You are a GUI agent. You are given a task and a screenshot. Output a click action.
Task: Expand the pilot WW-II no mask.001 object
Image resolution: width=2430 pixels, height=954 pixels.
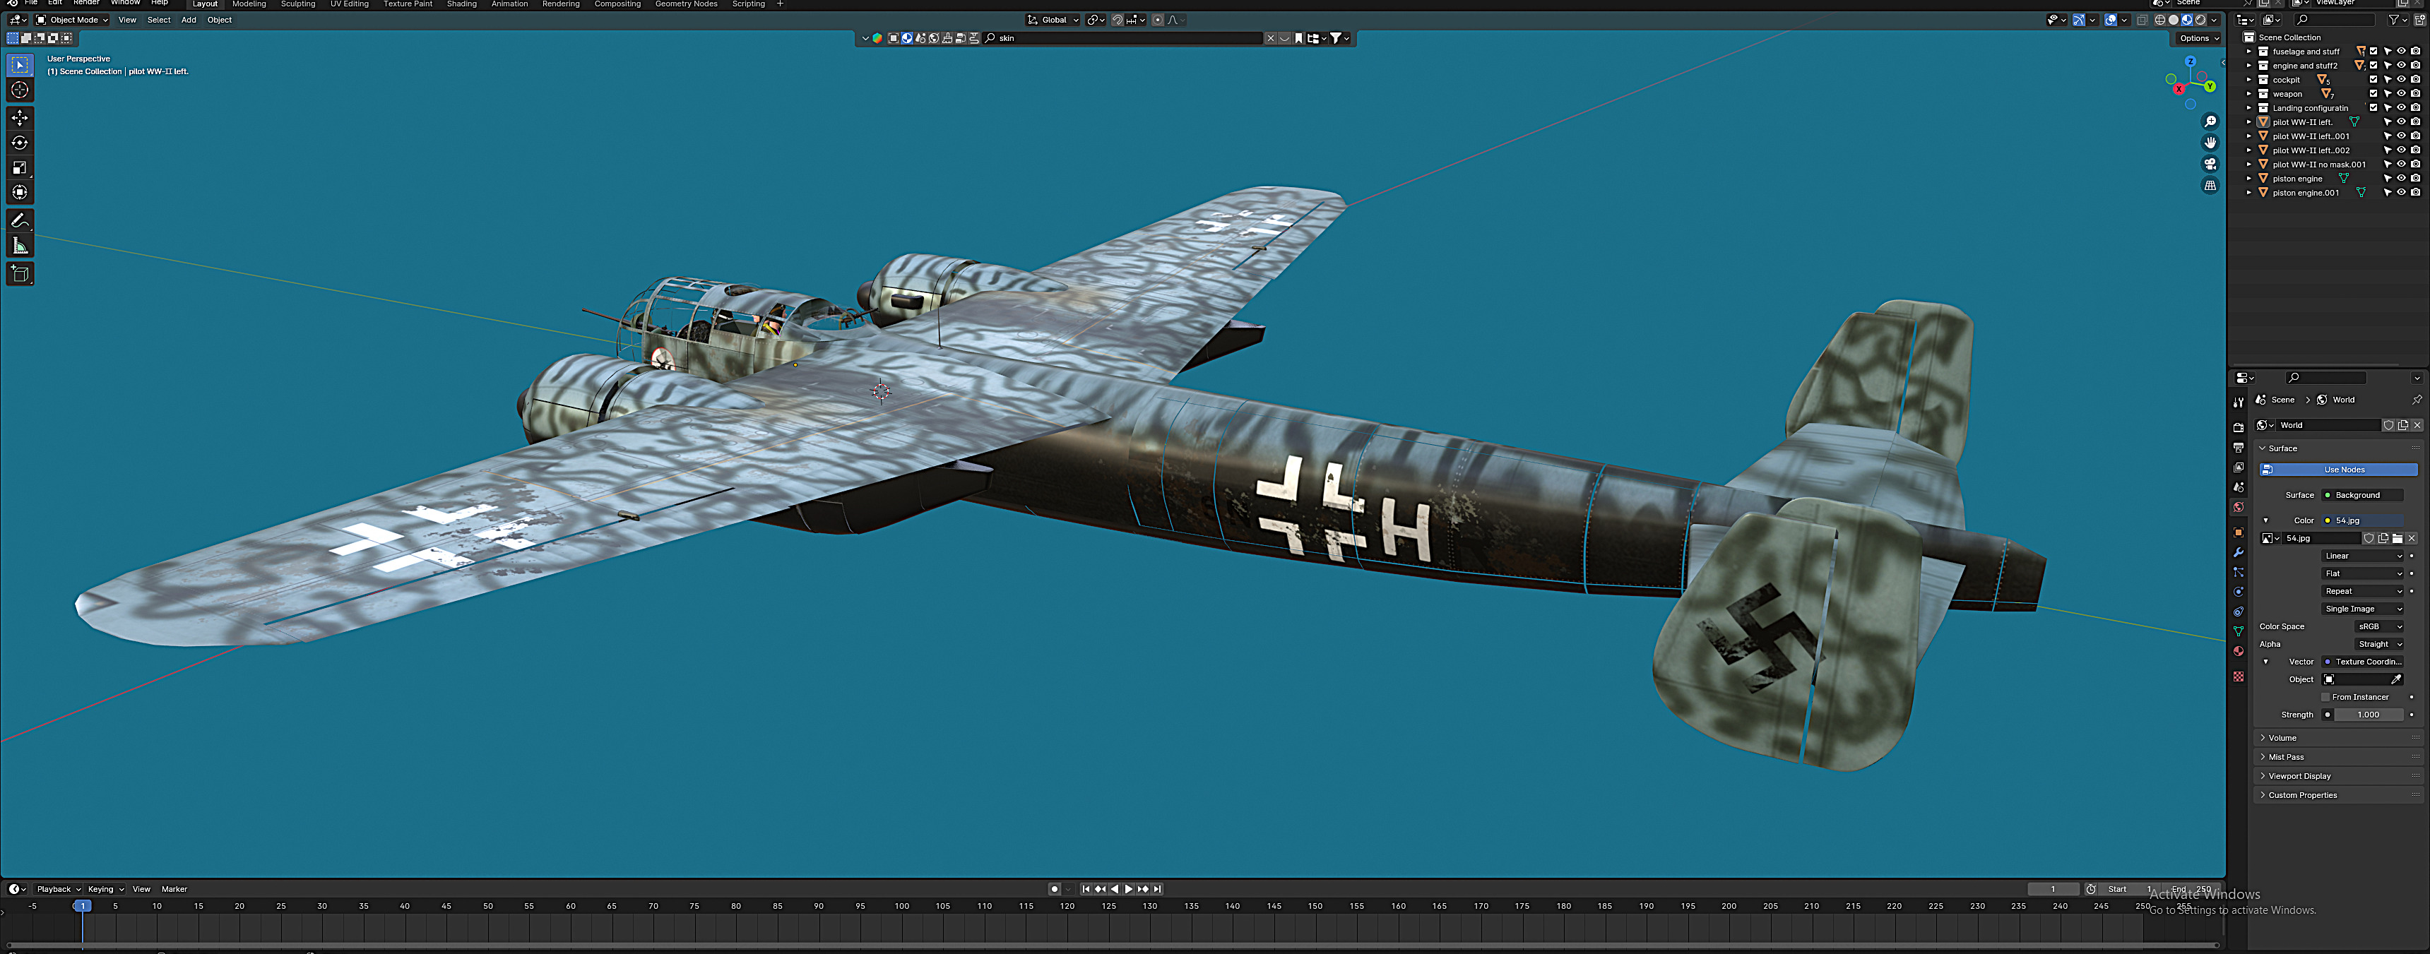2249,165
